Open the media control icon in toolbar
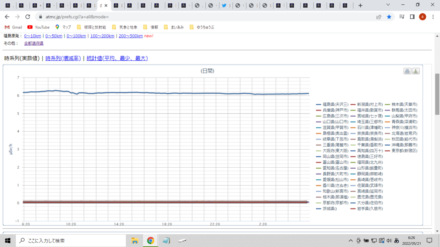The height and width of the screenshot is (247, 440). 402,17
